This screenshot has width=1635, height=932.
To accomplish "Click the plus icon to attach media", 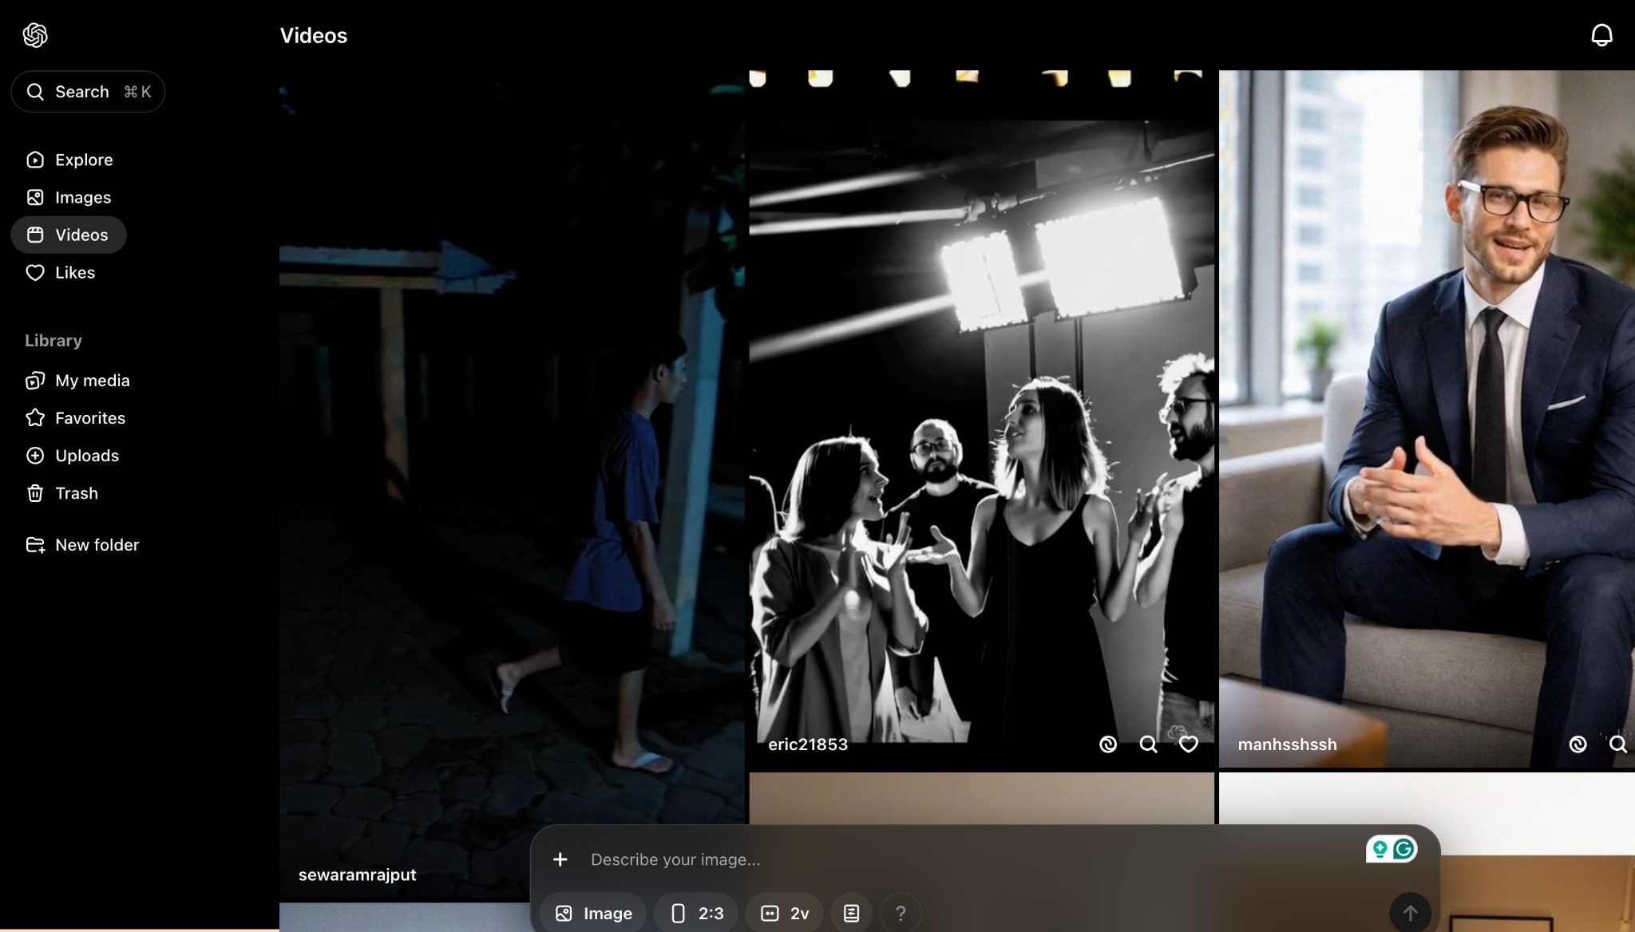I will coord(560,859).
